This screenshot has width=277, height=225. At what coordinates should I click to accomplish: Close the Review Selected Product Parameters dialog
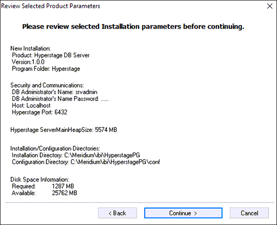click(270, 6)
